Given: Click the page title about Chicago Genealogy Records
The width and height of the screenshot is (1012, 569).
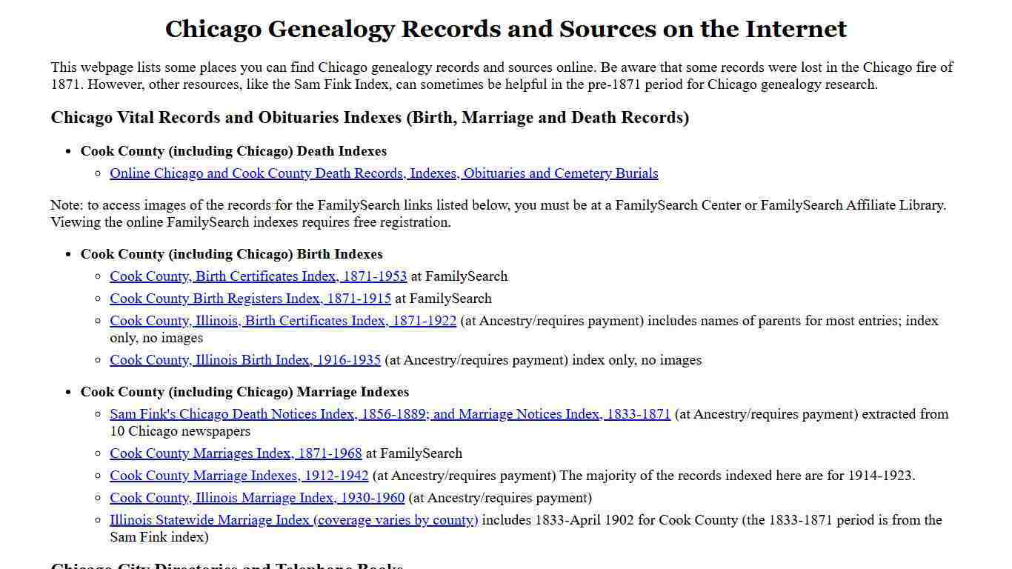Looking at the screenshot, I should pos(506,29).
